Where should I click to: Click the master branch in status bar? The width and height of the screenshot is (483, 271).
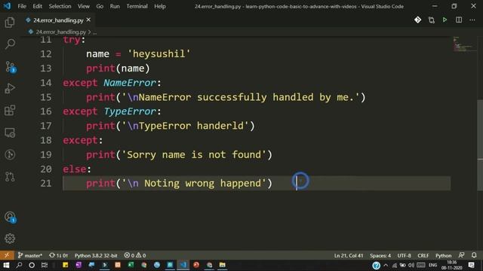pos(29,256)
